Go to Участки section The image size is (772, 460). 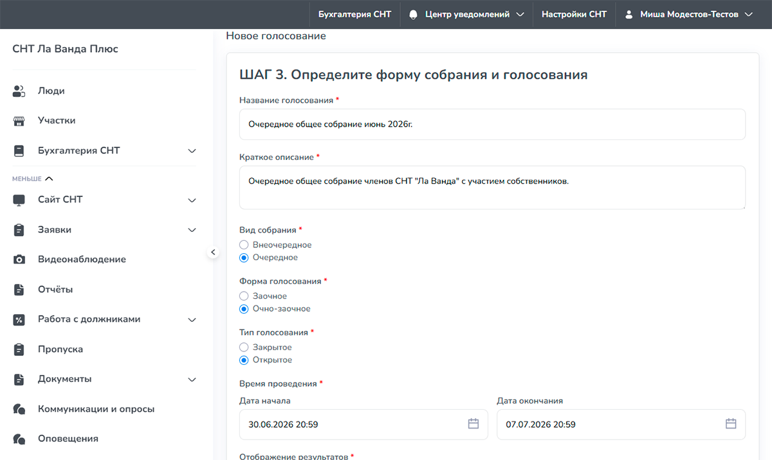[57, 121]
